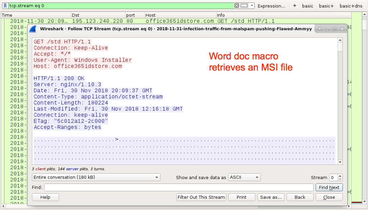
Task: Click the Find text input field
Action: click(179, 187)
